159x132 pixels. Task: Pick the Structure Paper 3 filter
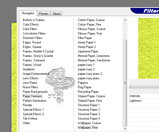coord(89,114)
